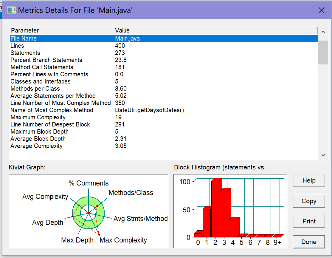Viewport: 332px width, 258px height.
Task: Select the Average Block Depth row
Action: pos(164,139)
